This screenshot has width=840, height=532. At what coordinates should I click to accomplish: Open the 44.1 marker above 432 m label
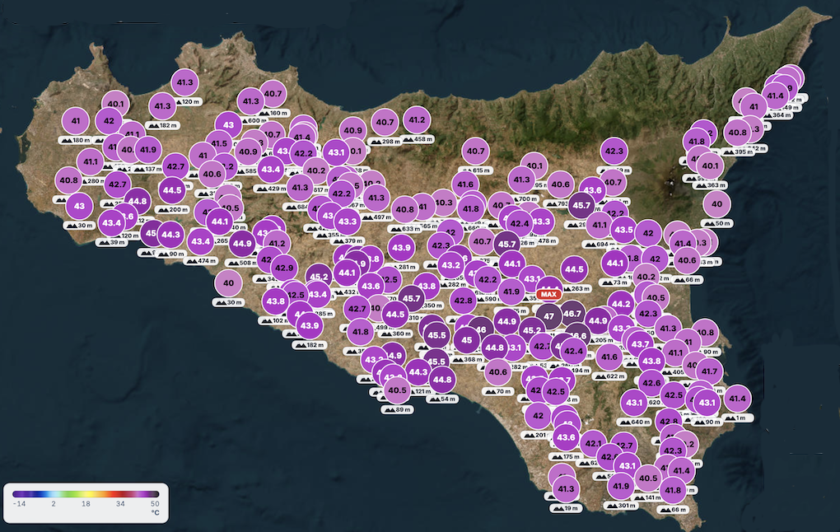tap(348, 272)
